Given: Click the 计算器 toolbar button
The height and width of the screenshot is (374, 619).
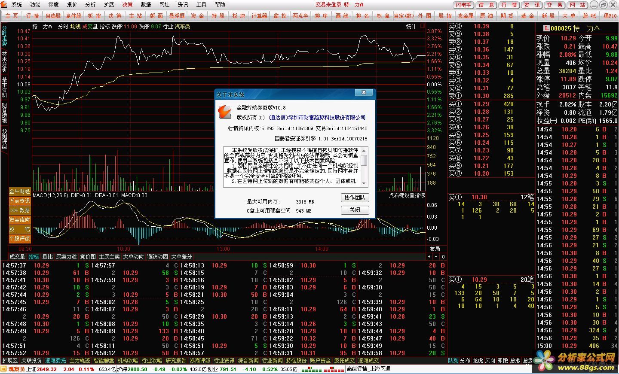Looking at the screenshot, I should (x=259, y=15).
